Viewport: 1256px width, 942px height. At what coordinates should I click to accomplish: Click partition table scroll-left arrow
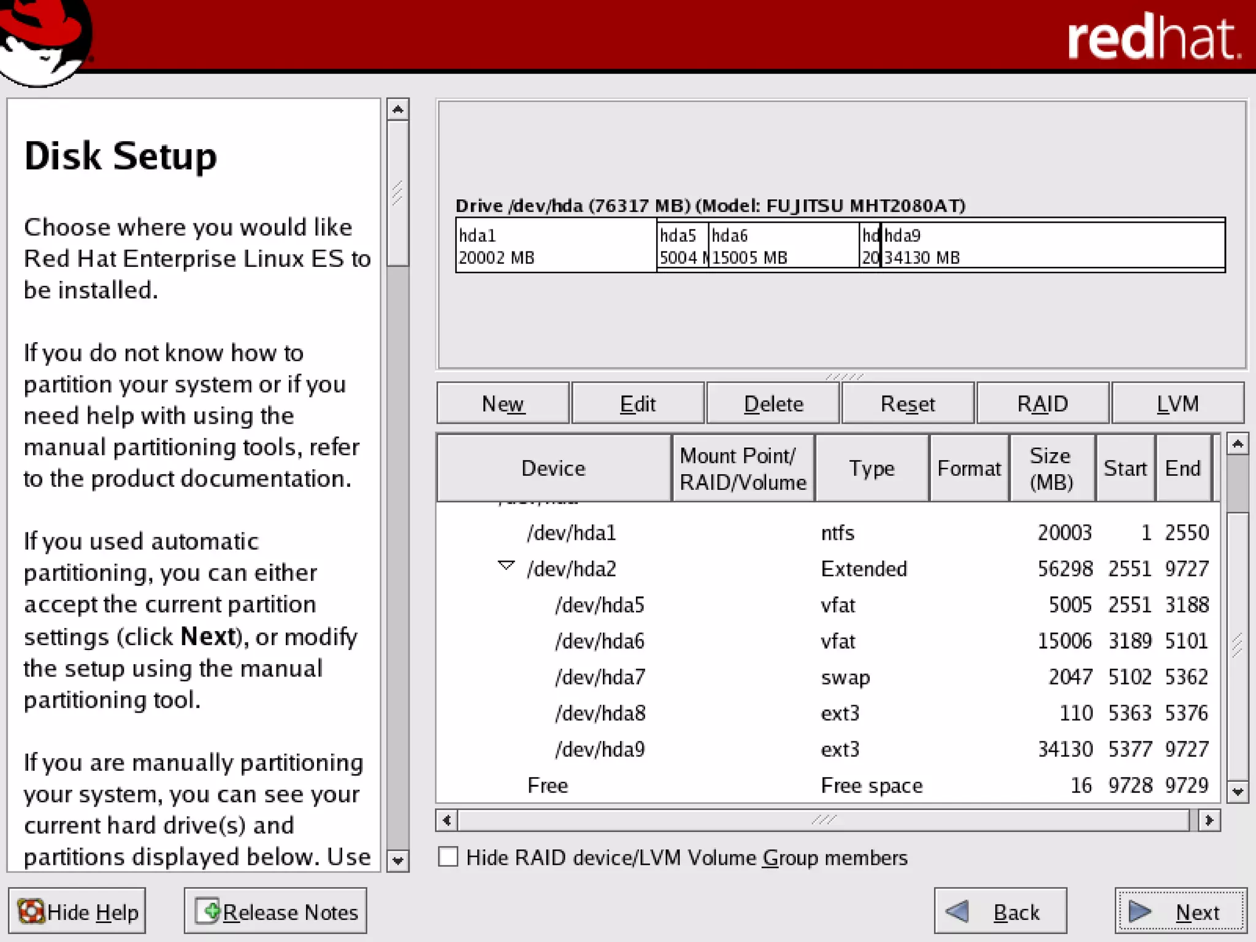point(447,821)
